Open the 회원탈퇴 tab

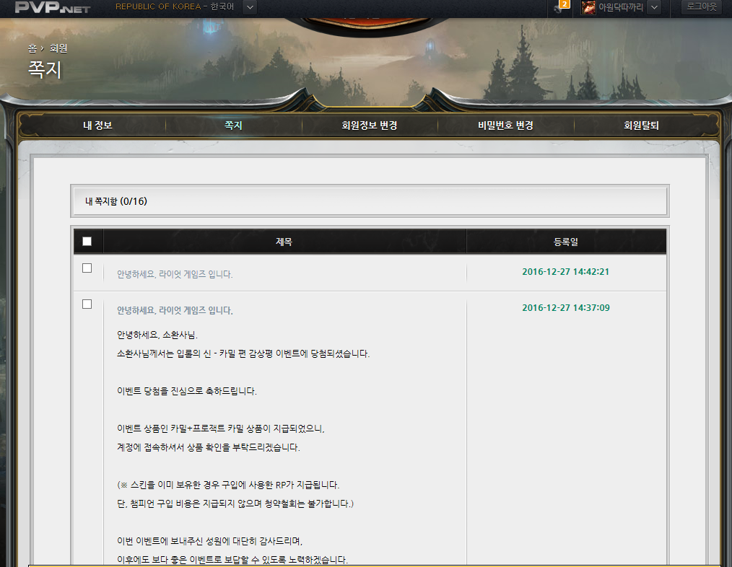[x=642, y=125]
